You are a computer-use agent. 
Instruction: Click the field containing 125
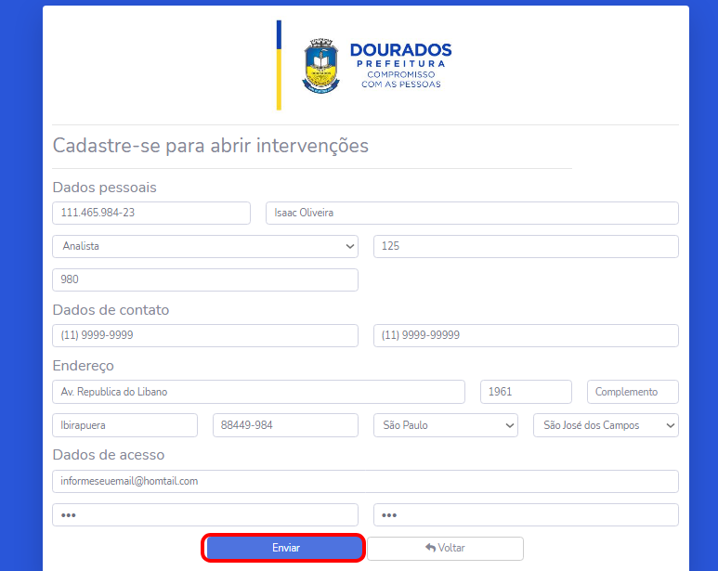tap(526, 246)
